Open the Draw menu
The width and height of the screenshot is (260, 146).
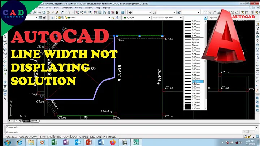[57, 8]
